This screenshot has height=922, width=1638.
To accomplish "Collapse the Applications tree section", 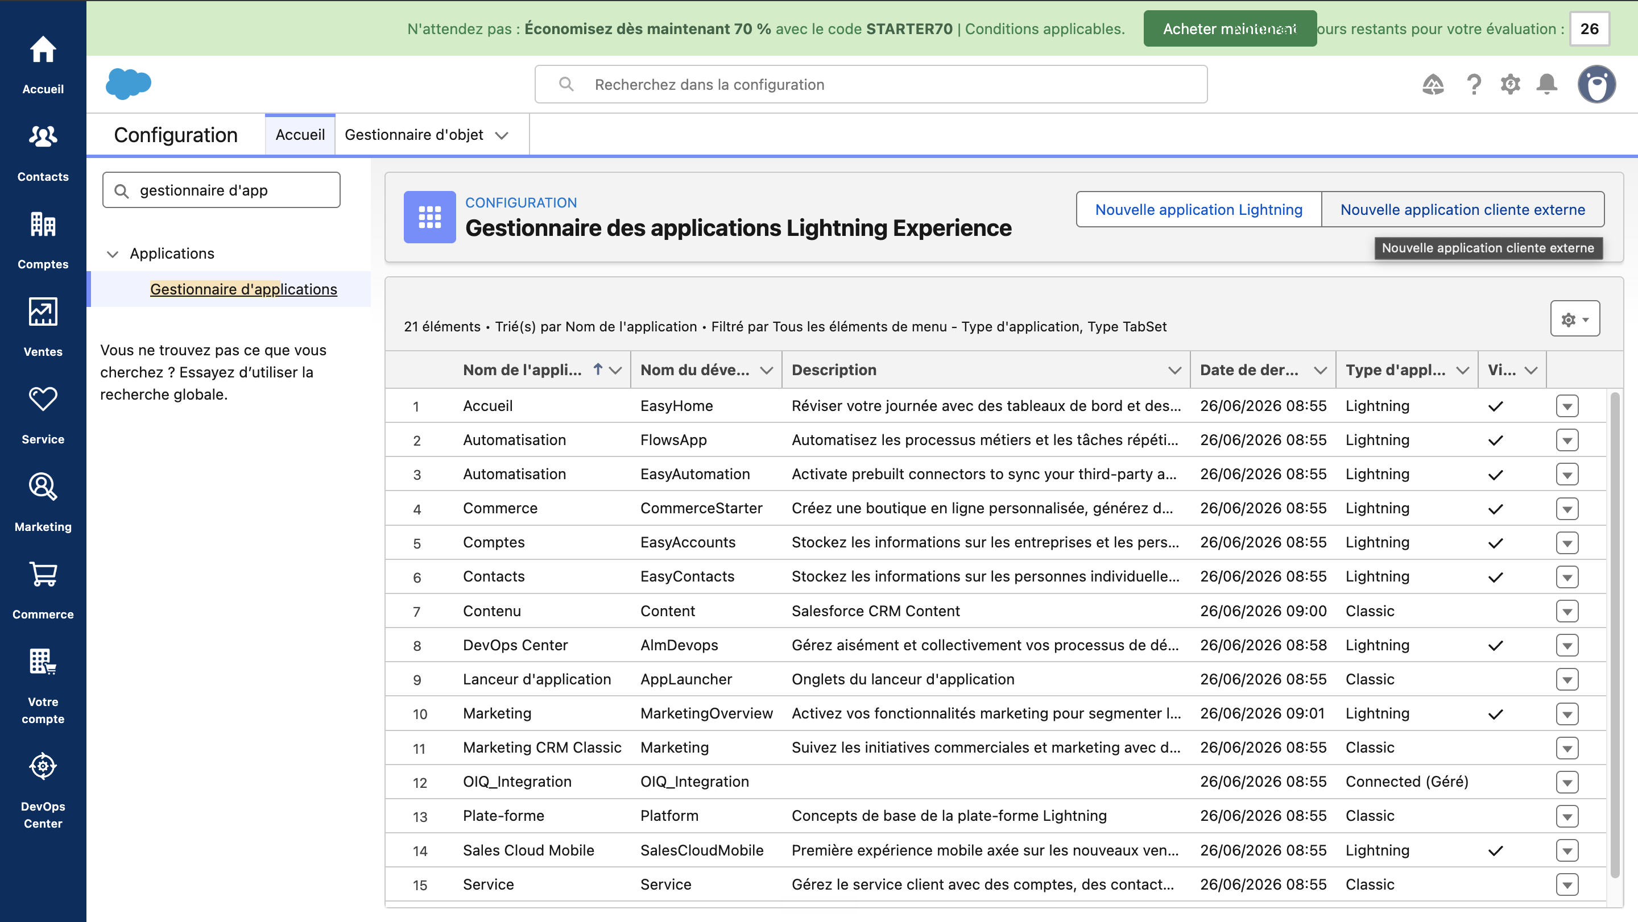I will [x=113, y=254].
